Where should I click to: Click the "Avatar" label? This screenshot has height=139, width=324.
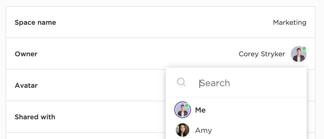tap(26, 86)
